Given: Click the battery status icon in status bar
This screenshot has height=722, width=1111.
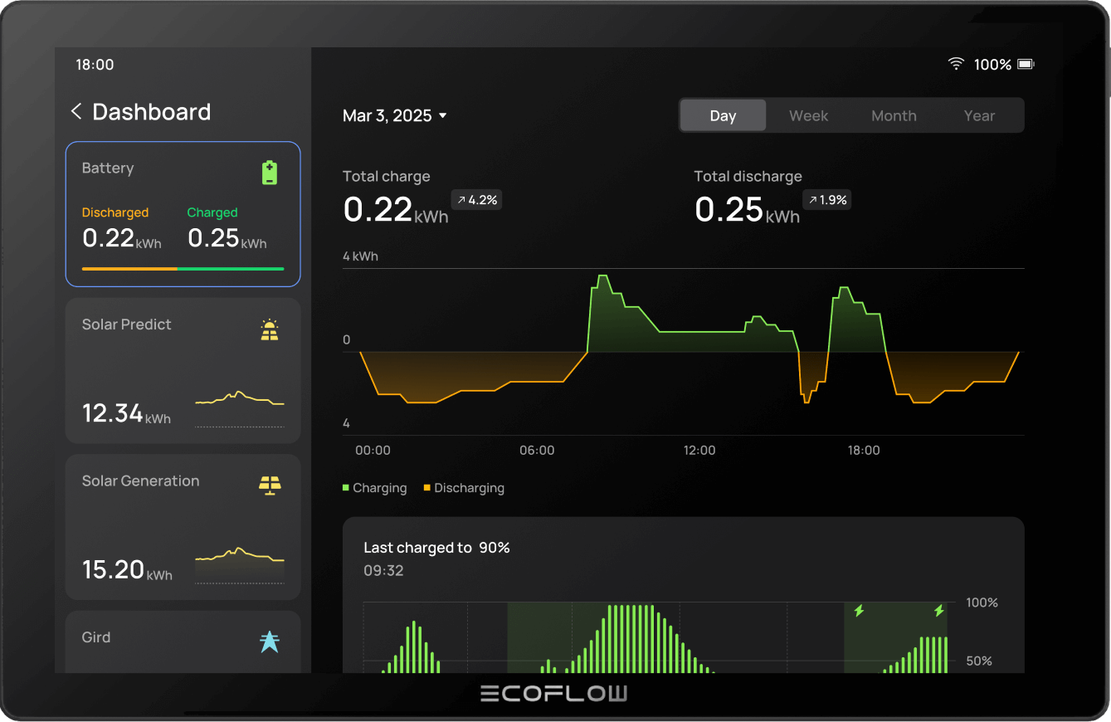Looking at the screenshot, I should 1026,64.
